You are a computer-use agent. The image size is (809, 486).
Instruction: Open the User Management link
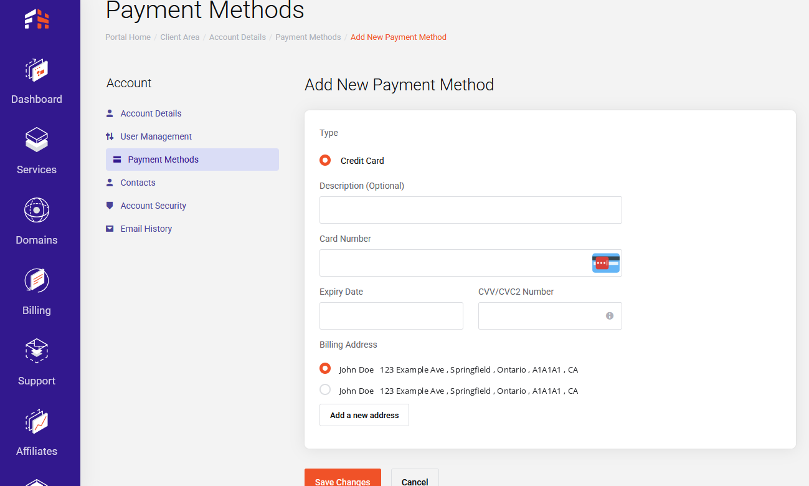[x=156, y=136]
